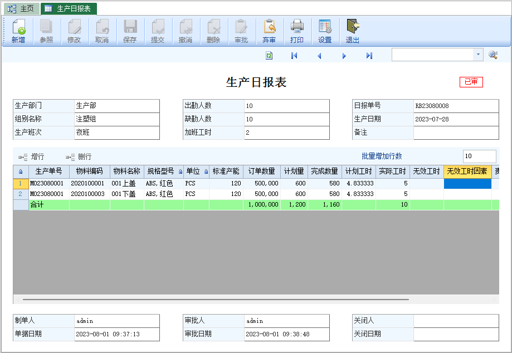512x353 pixels.
Task: Go to the next record arrow
Action: (x=344, y=56)
